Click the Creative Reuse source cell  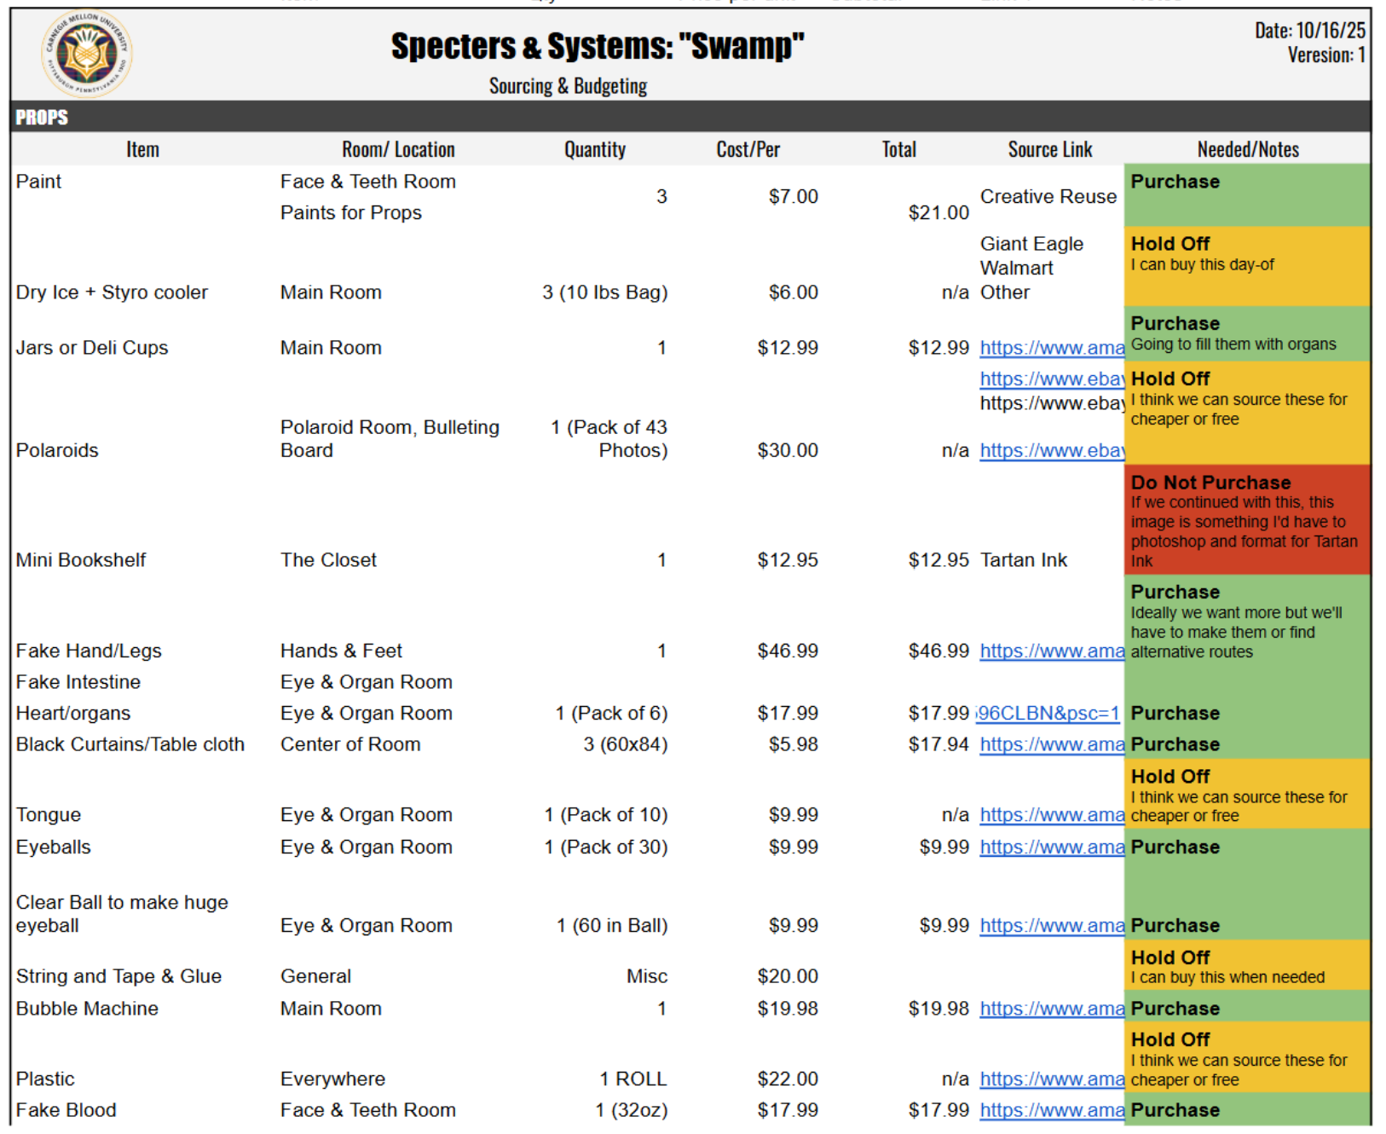[1048, 197]
